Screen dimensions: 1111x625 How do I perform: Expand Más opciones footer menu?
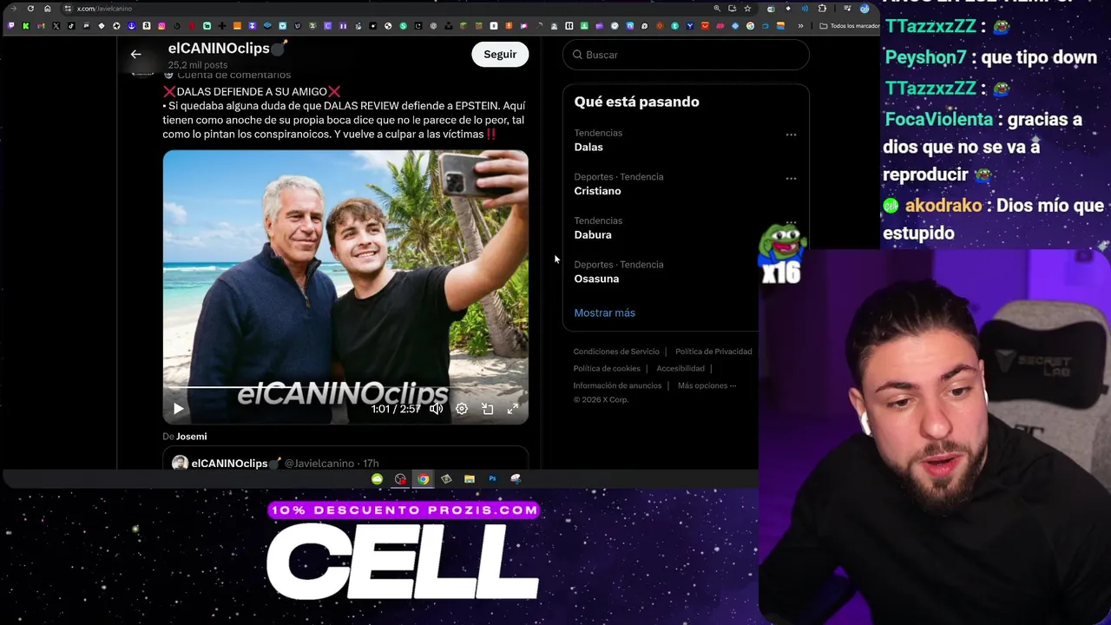point(707,385)
